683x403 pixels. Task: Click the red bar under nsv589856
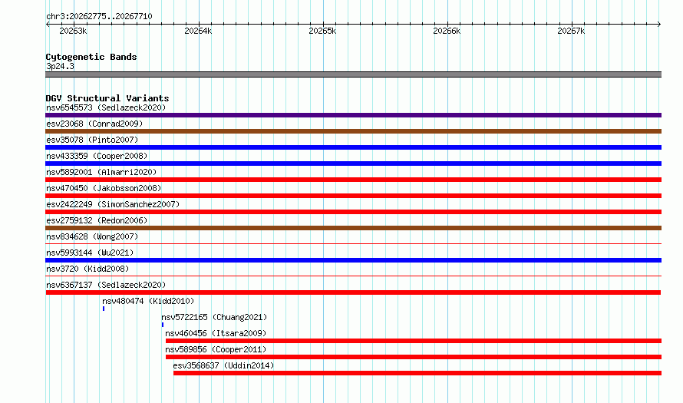414,357
